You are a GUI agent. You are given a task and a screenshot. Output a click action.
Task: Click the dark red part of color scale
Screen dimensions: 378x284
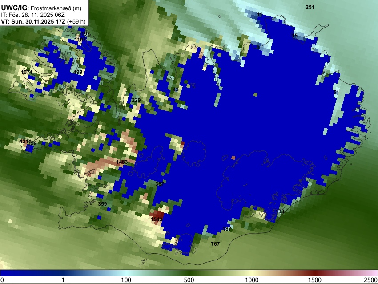pos(315,273)
